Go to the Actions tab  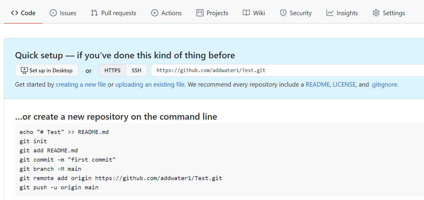(x=166, y=13)
